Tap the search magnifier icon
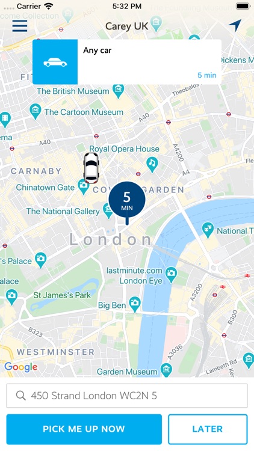 coord(20,396)
